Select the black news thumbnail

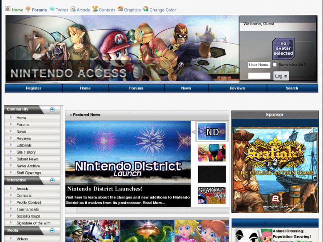pyautogui.click(x=212, y=174)
